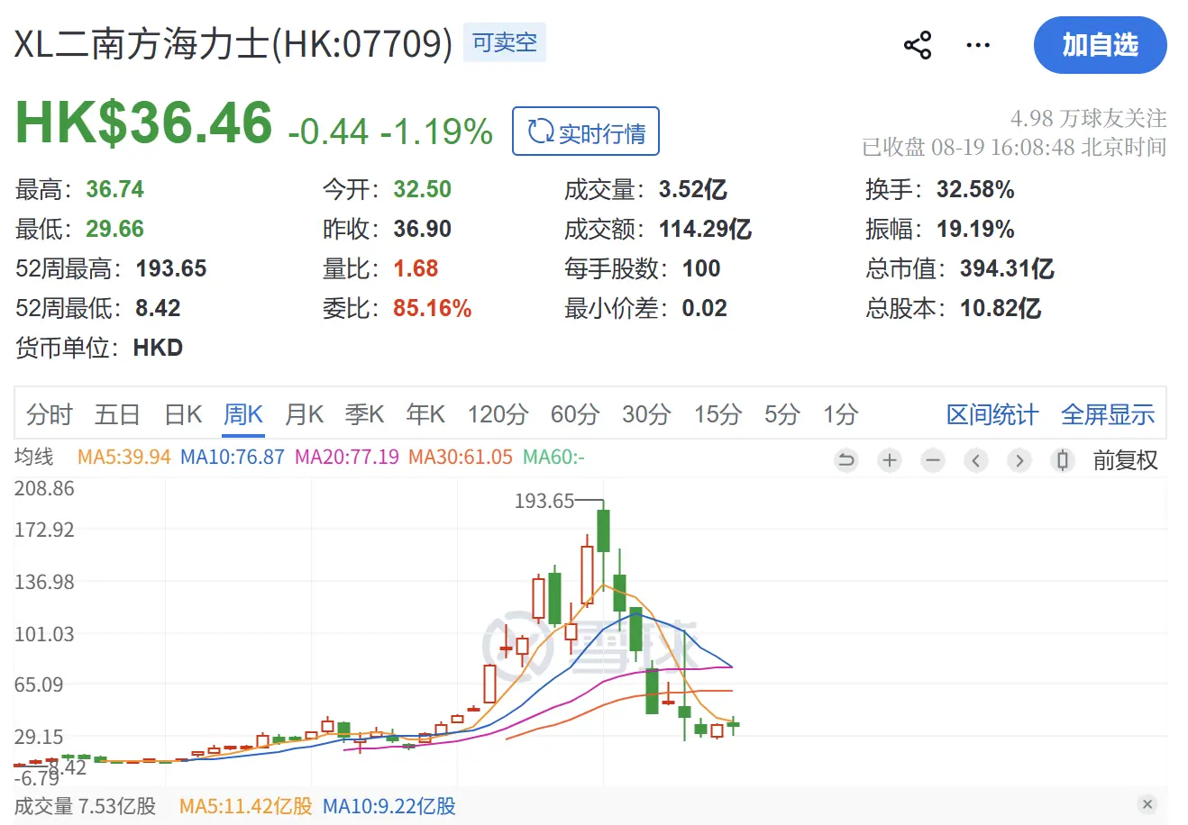Click the 52周最低 value 8.42
Image resolution: width=1188 pixels, height=825 pixels.
tap(158, 308)
